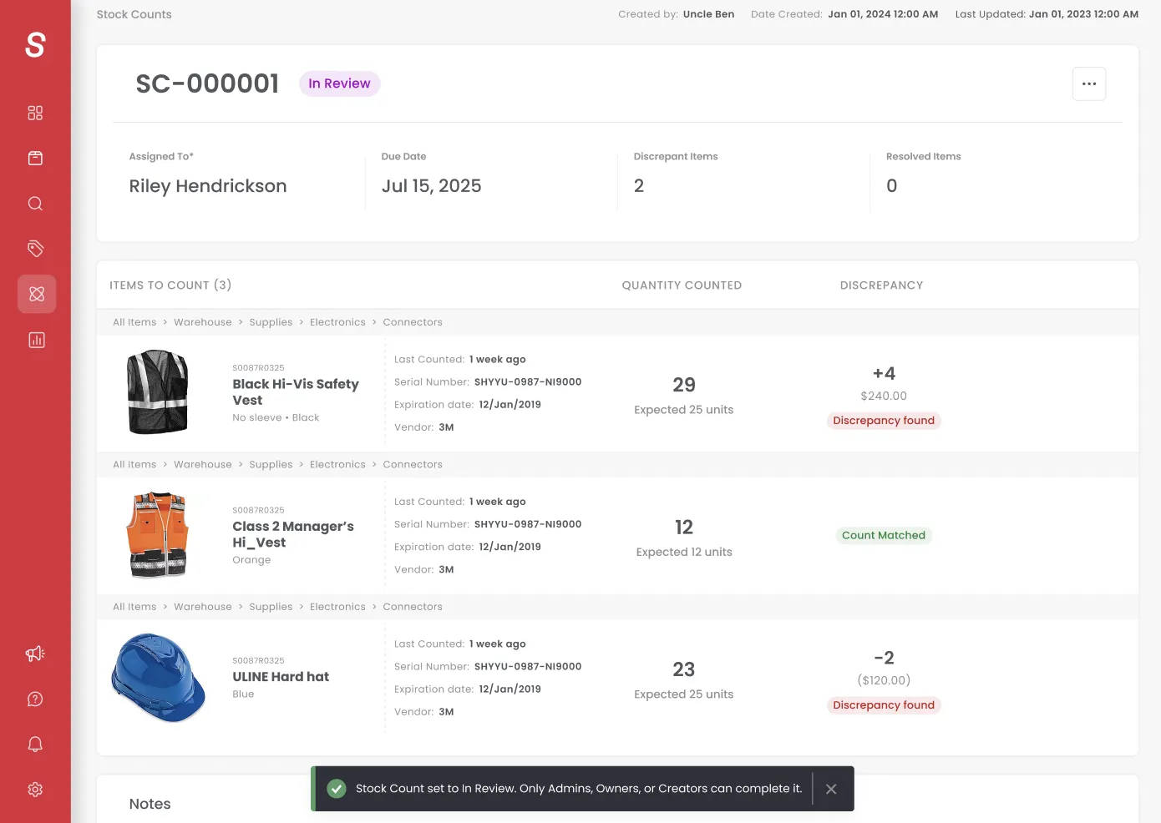Image resolution: width=1161 pixels, height=823 pixels.
Task: Click Discrepancy found badge for Safety Vest
Action: pyautogui.click(x=884, y=421)
